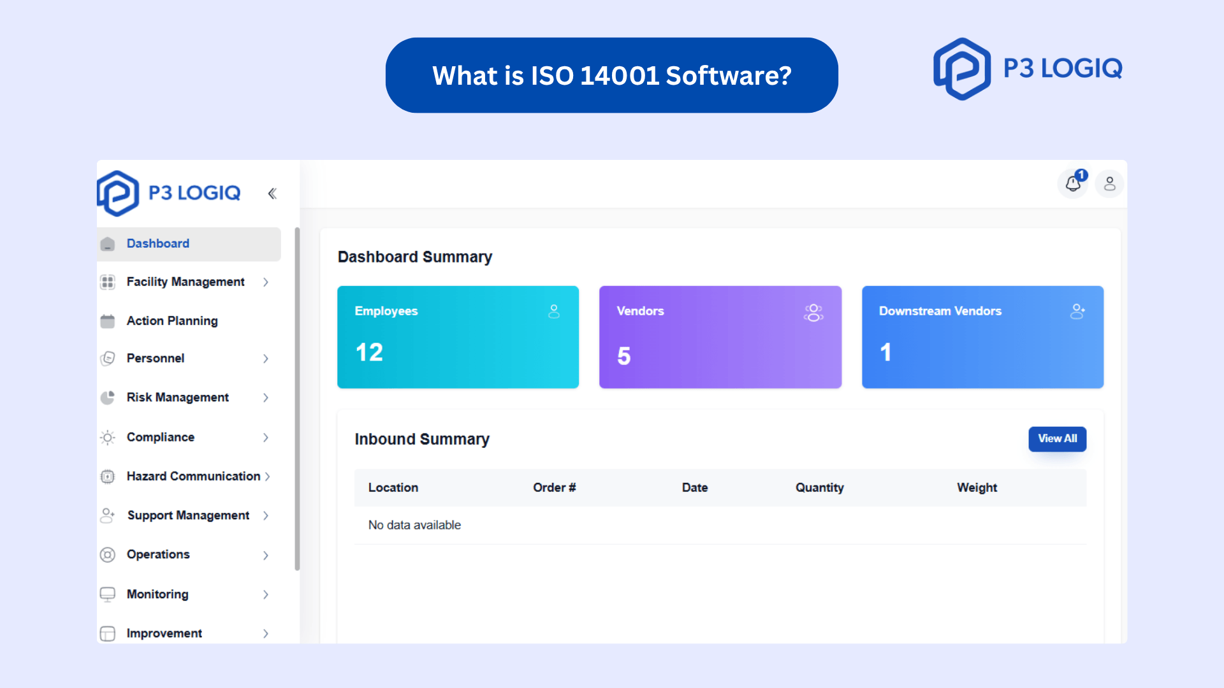Open the user profile icon
The height and width of the screenshot is (688, 1224).
(1110, 184)
